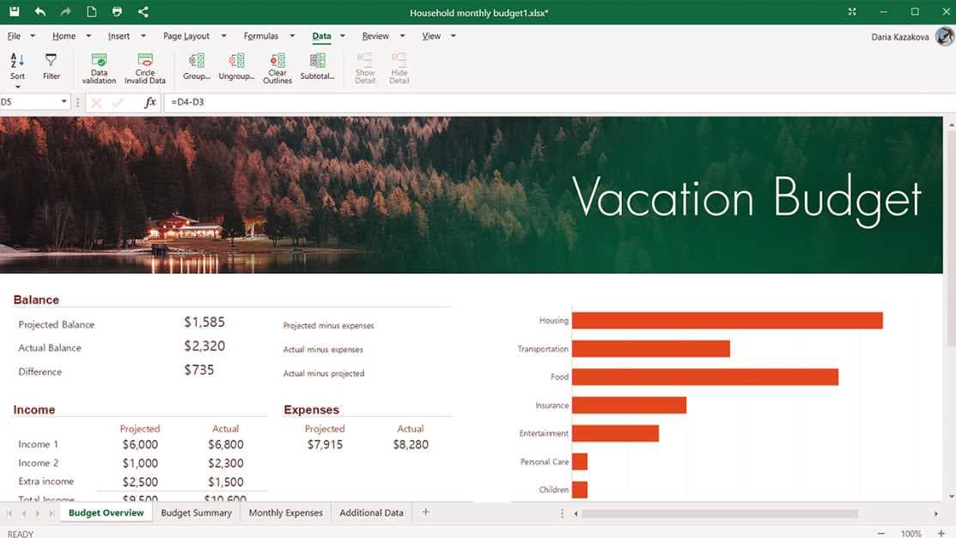This screenshot has width=956, height=538.
Task: Apply Data validation
Action: click(x=99, y=67)
